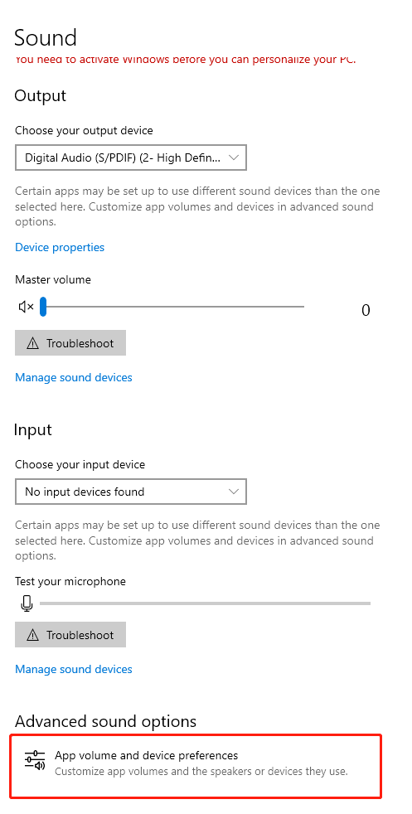This screenshot has height=814, width=412.
Task: Click the muted speaker icon beside Master volume
Action: pyautogui.click(x=26, y=307)
